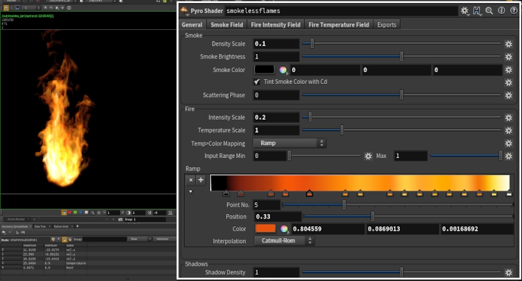The height and width of the screenshot is (281, 522).
Task: Click the Smoke Brightness slider handle
Action: pyautogui.click(x=401, y=57)
